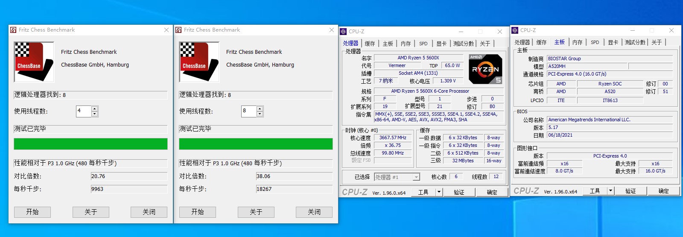Screen dimensions: 683x237
Task: Increase thread count in second Fritz window
Action: point(260,109)
